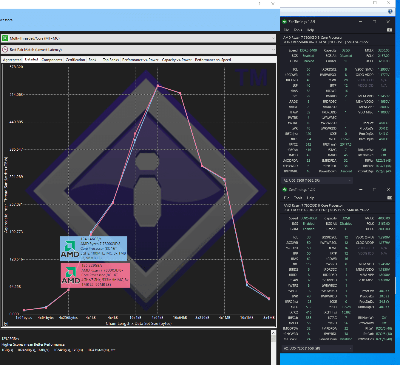The height and width of the screenshot is (365, 400).
Task: Open Tools menu in lower ZenTimings window
Action: (298, 198)
